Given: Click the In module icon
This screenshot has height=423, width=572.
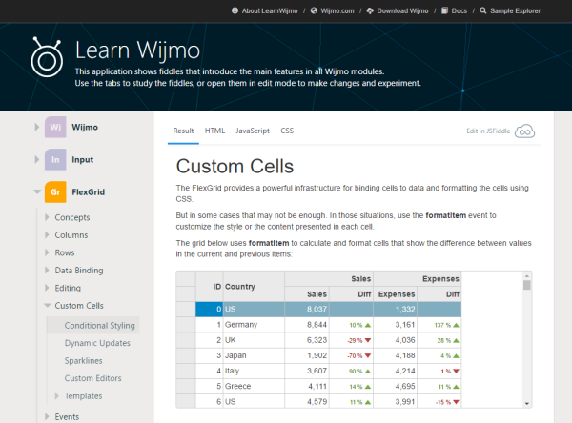Looking at the screenshot, I should click(55, 159).
